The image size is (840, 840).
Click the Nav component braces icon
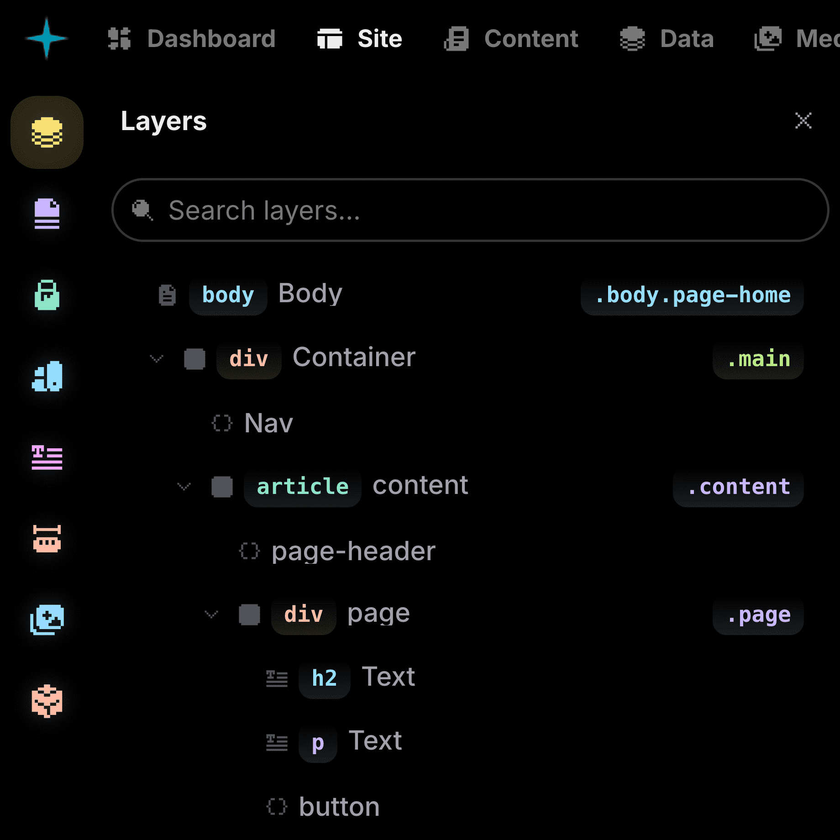[222, 423]
